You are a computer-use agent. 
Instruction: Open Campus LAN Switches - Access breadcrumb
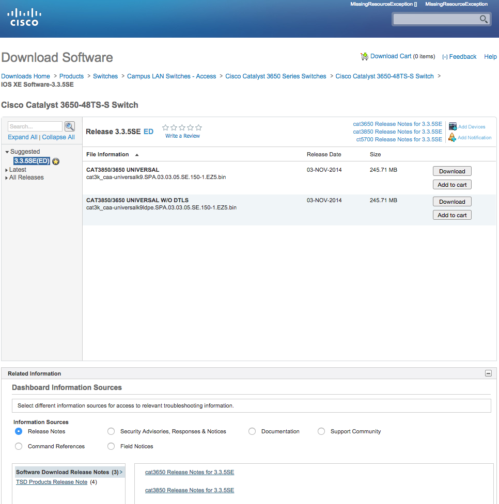171,76
